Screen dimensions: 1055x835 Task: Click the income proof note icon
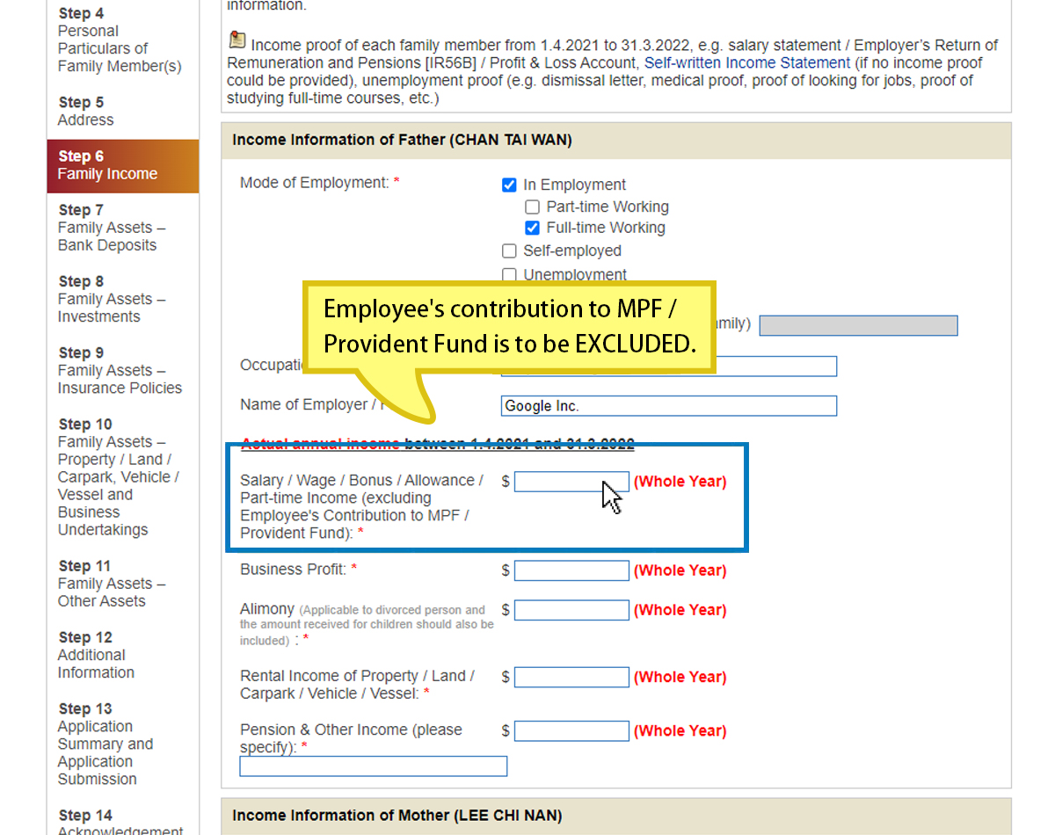[x=236, y=40]
